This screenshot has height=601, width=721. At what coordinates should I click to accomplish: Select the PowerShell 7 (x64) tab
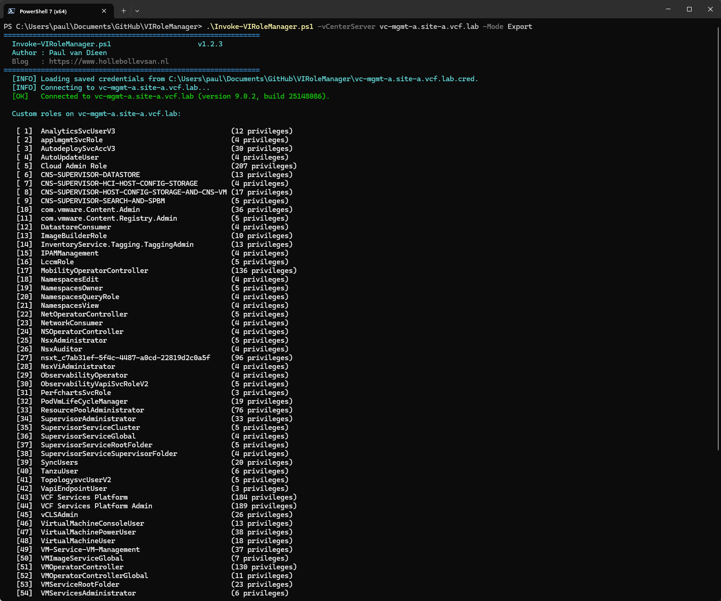point(50,11)
